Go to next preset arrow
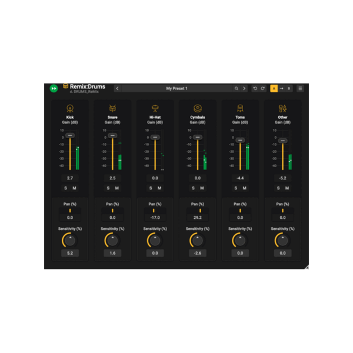The width and height of the screenshot is (353, 353). click(244, 88)
